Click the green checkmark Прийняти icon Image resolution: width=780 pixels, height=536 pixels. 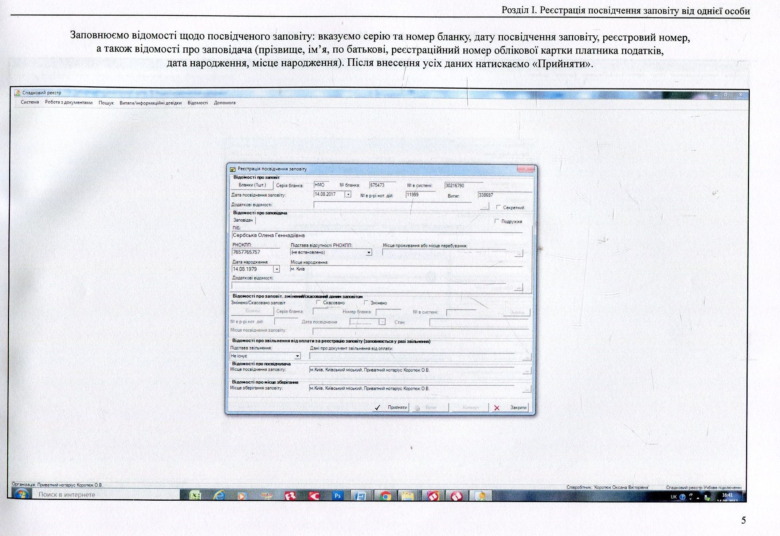point(377,407)
